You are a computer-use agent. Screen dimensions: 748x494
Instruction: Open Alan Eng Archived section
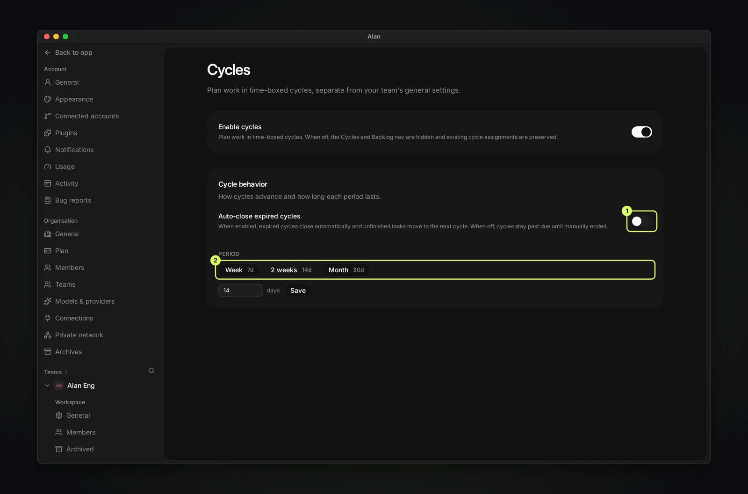(80, 449)
